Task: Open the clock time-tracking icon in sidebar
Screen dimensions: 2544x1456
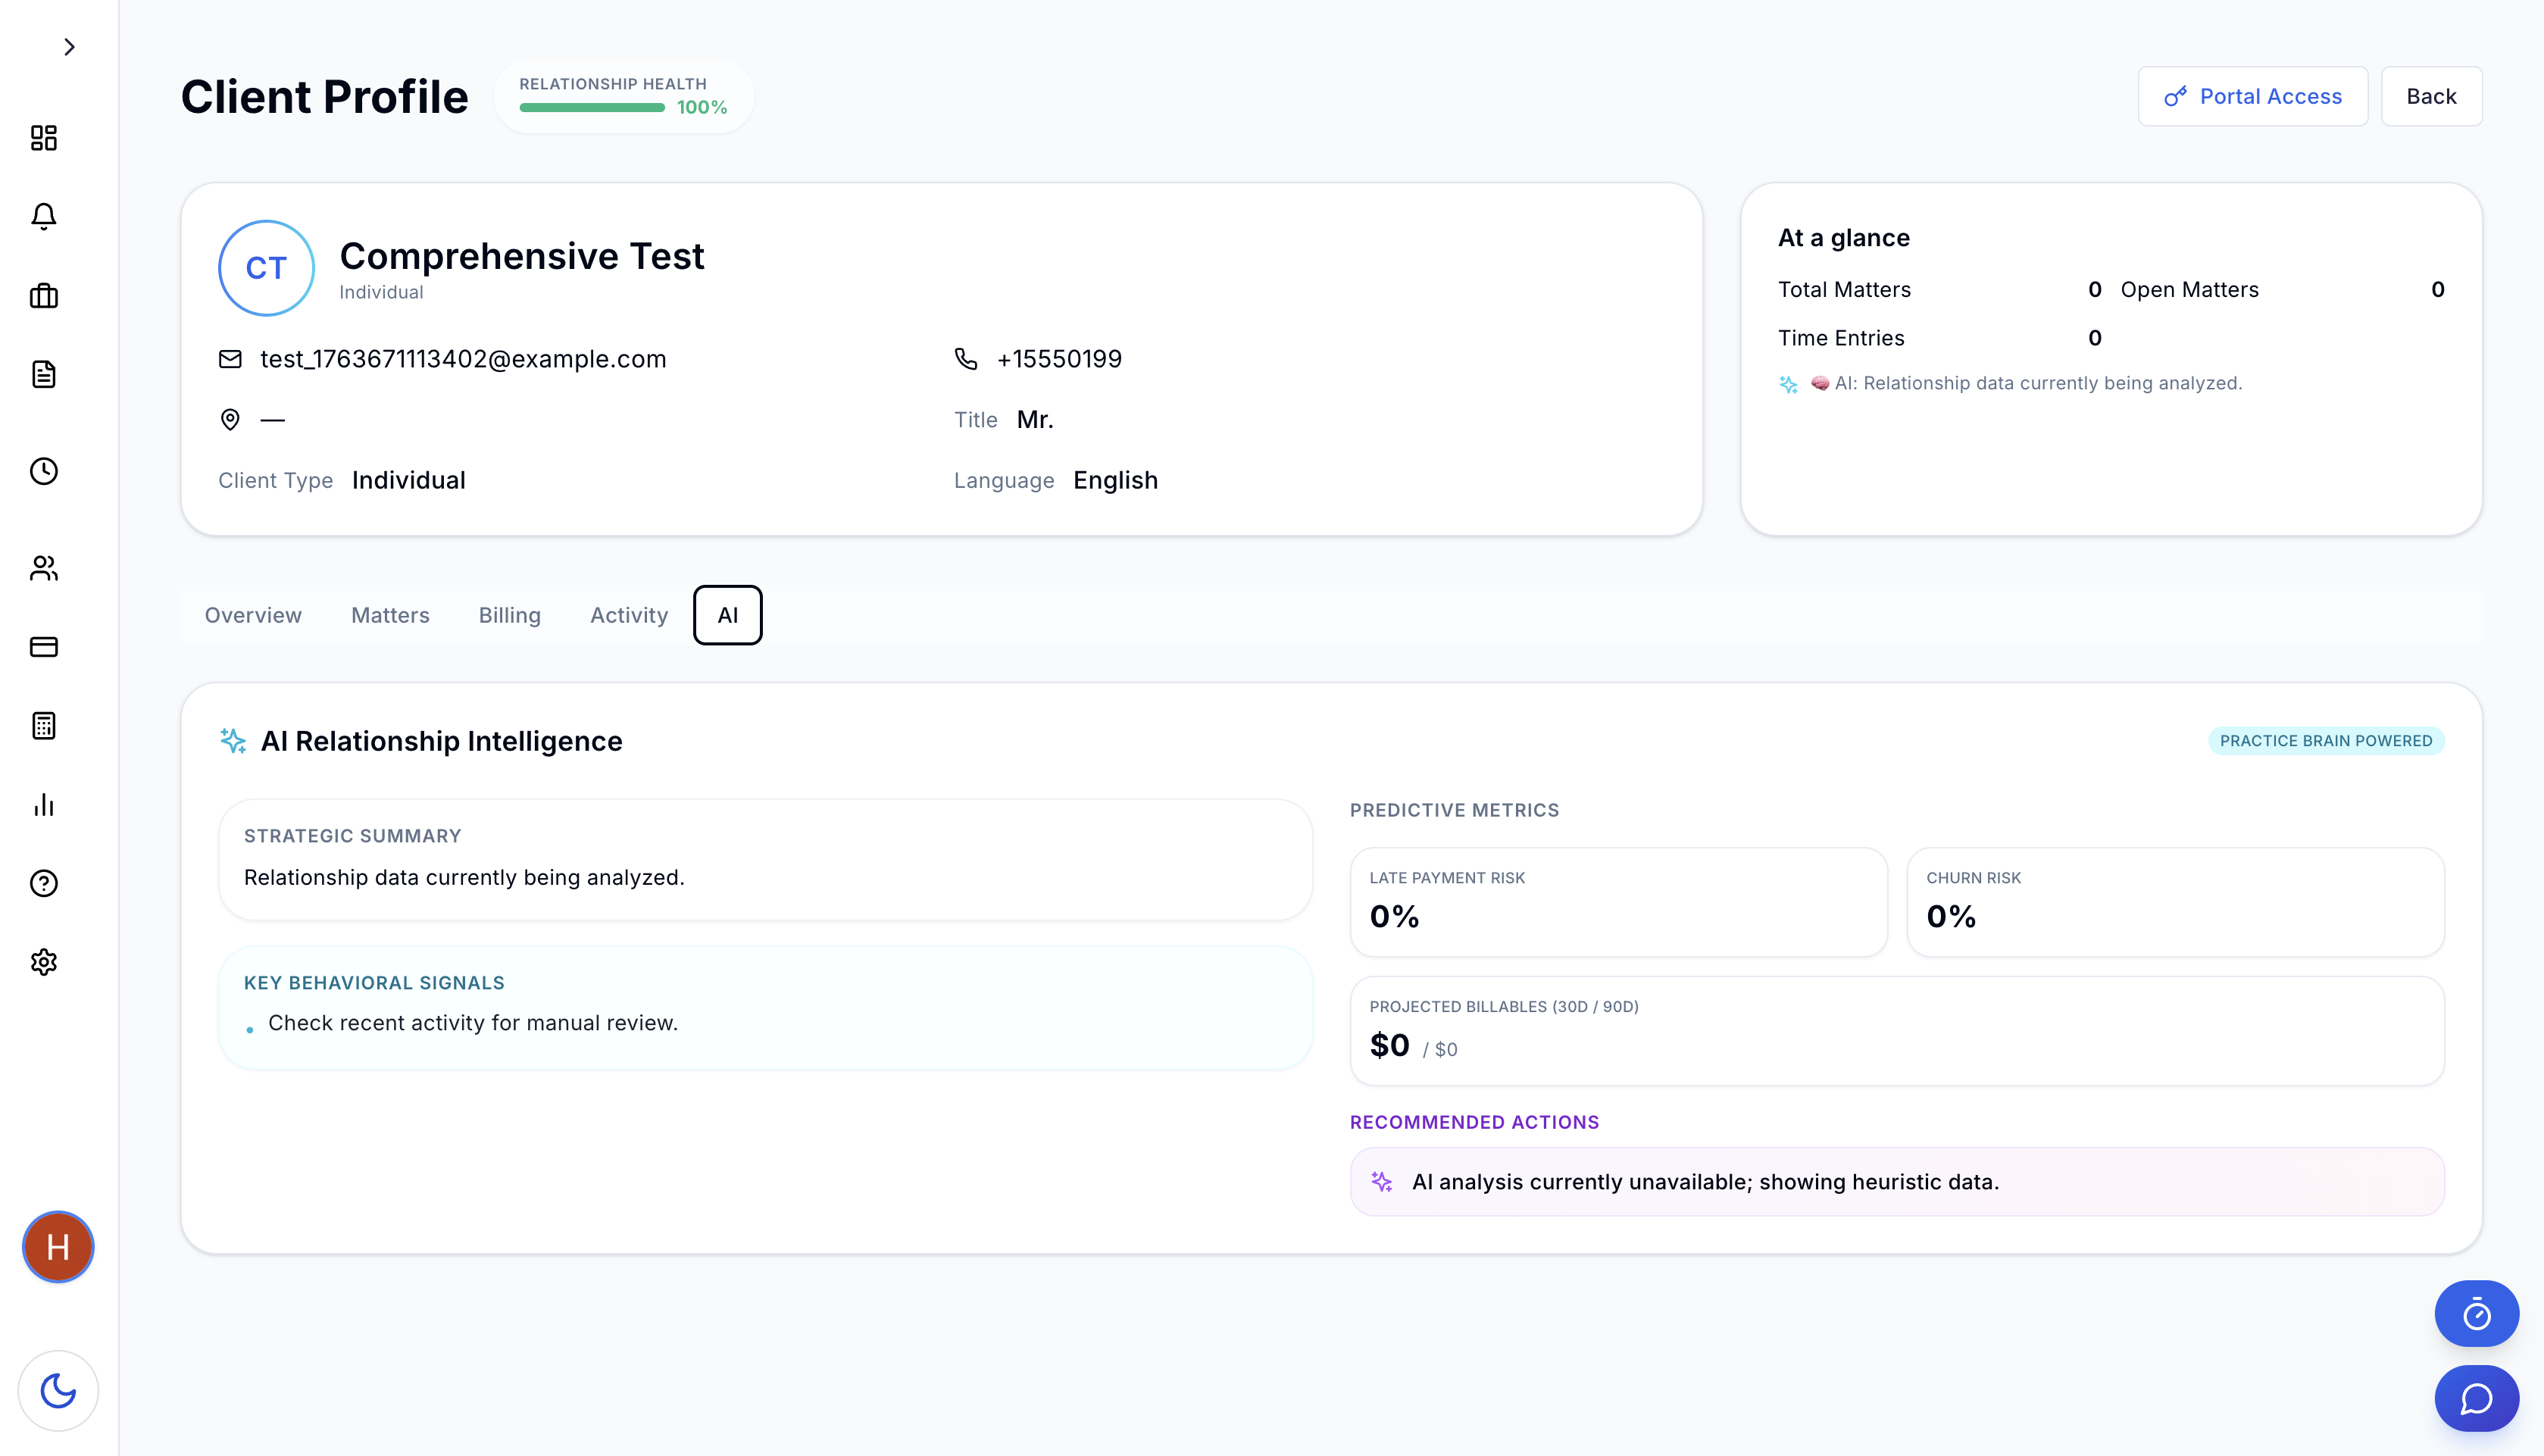Action: pyautogui.click(x=44, y=471)
